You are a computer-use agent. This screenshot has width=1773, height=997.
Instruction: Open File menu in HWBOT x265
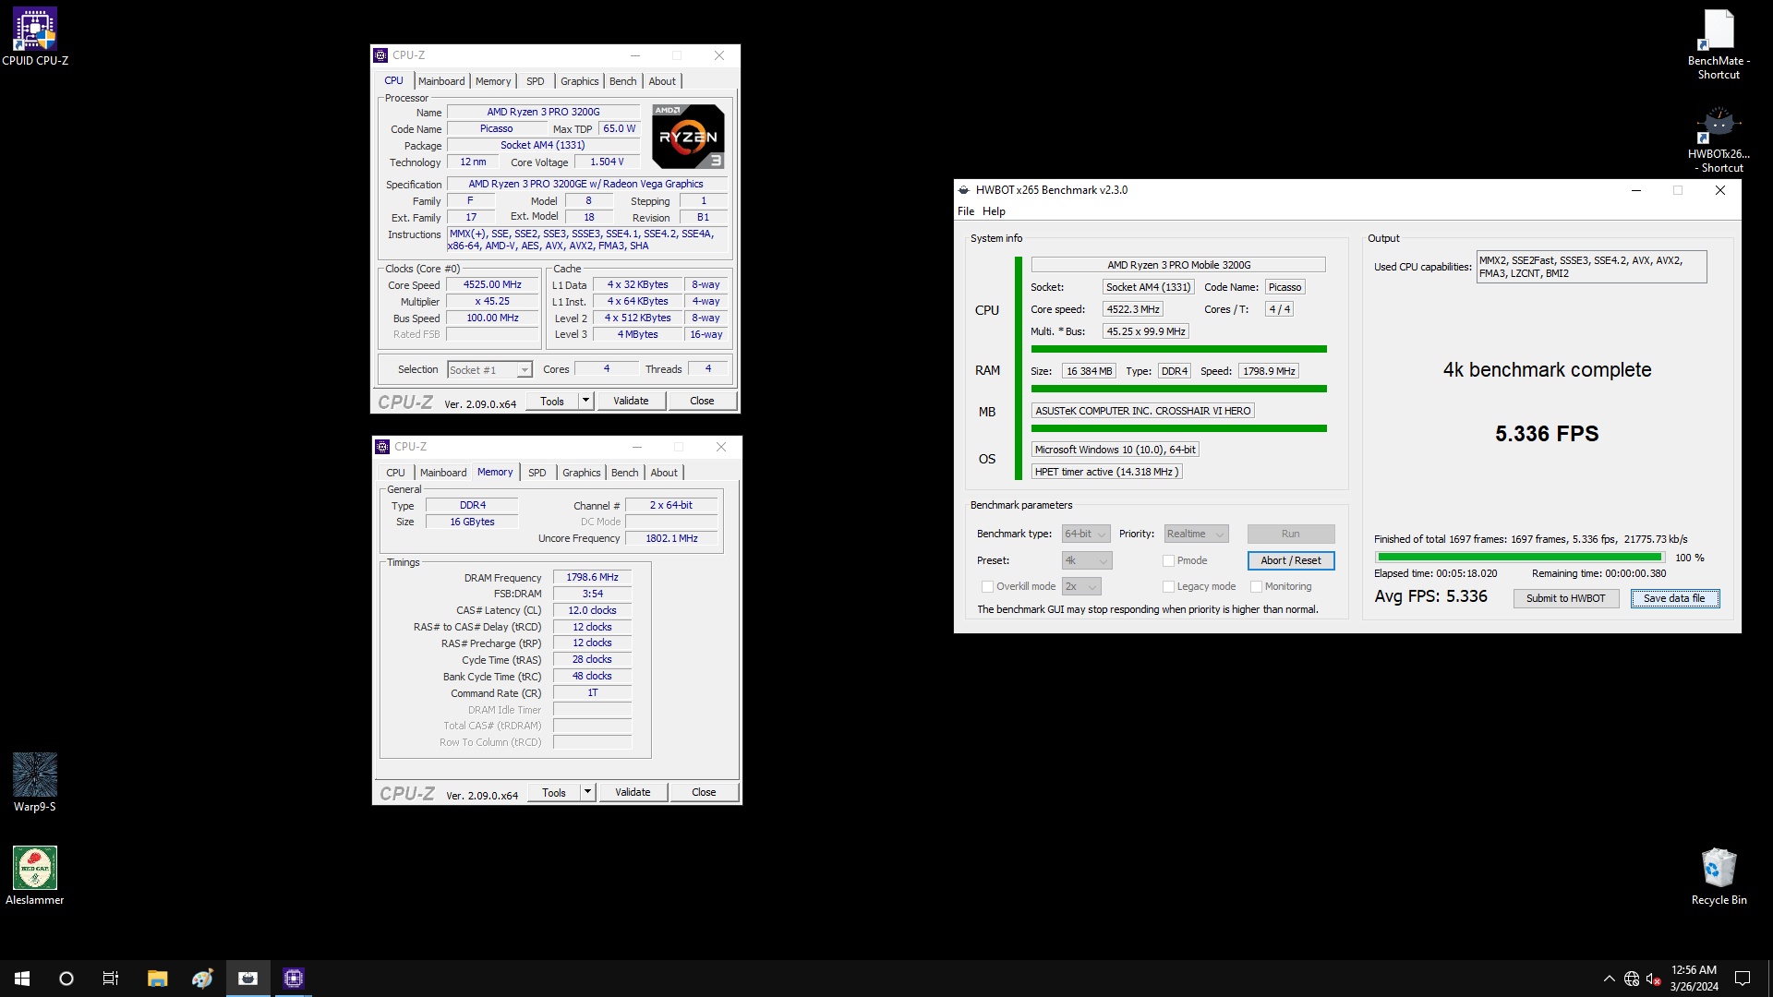[x=966, y=211]
